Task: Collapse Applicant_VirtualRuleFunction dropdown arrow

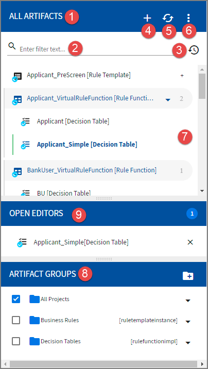Action: [x=168, y=100]
